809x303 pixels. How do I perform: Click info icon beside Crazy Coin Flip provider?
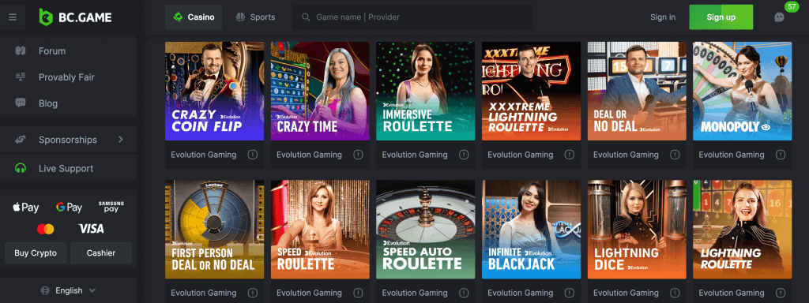point(252,155)
